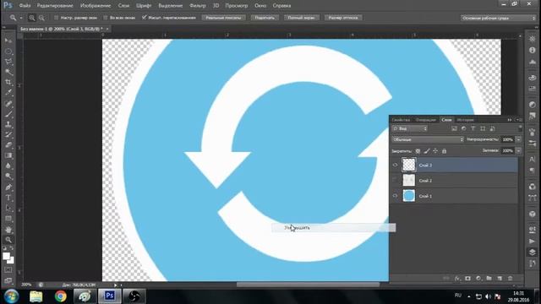Toggle lock transparent pixels
This screenshot has width=541, height=304.
point(418,151)
